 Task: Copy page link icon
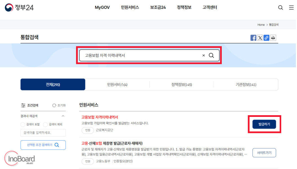(x=266, y=38)
